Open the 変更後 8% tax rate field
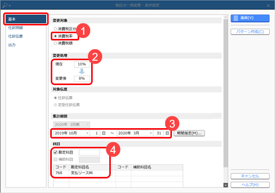This screenshot has width=275, height=193. tap(82, 78)
